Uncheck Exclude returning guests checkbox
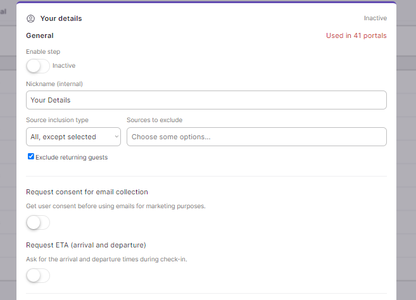 point(31,156)
